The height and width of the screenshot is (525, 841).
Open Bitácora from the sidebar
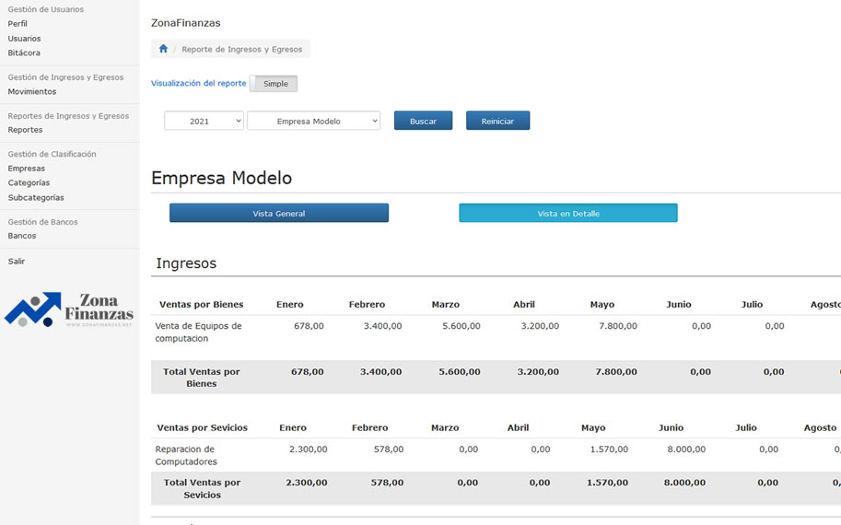coord(24,53)
